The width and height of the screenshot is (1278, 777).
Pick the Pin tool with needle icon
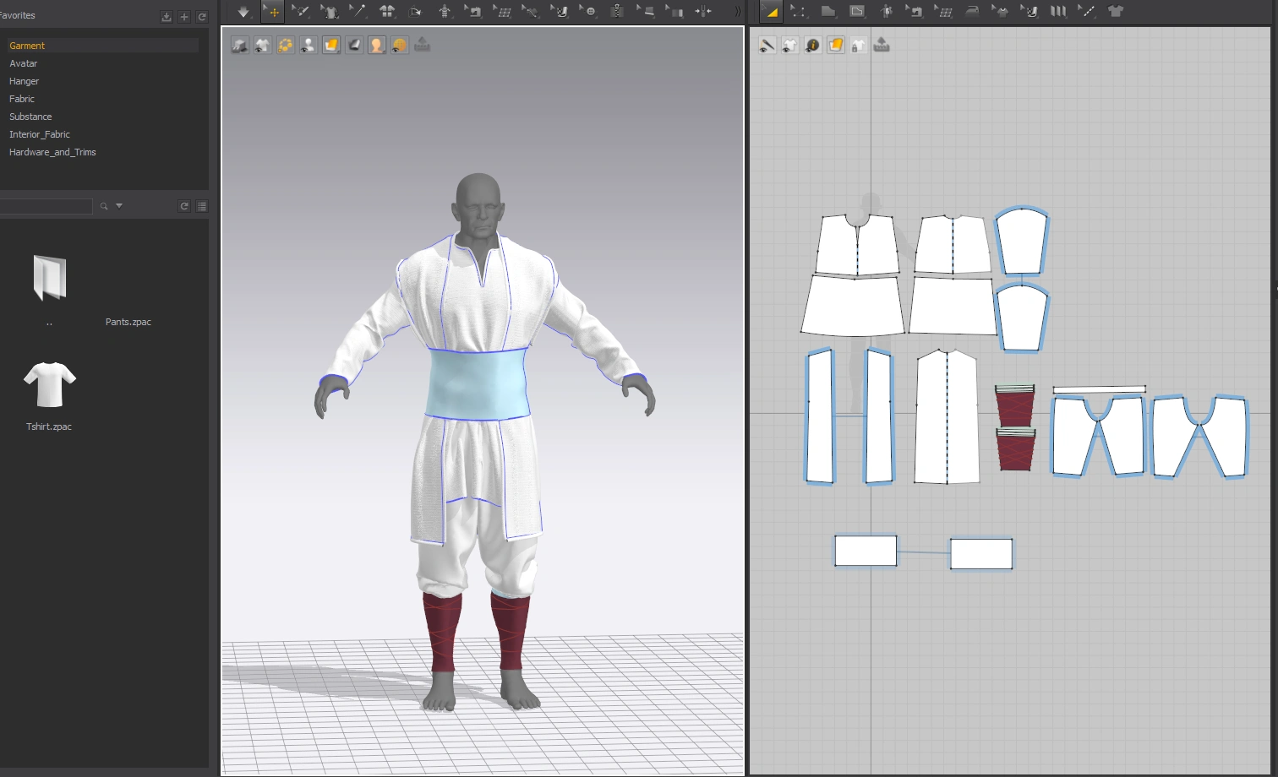tap(358, 12)
